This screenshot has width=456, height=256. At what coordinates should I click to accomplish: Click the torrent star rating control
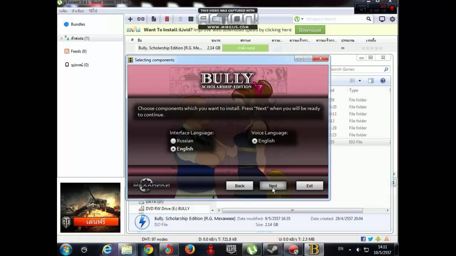point(372,48)
